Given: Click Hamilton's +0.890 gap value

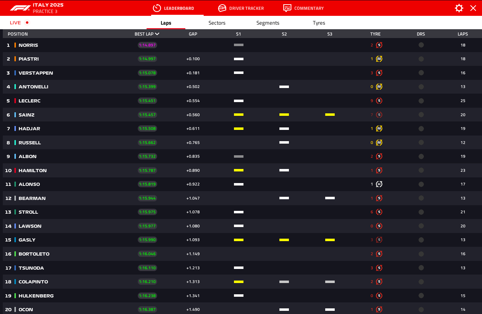Looking at the screenshot, I should [x=193, y=170].
